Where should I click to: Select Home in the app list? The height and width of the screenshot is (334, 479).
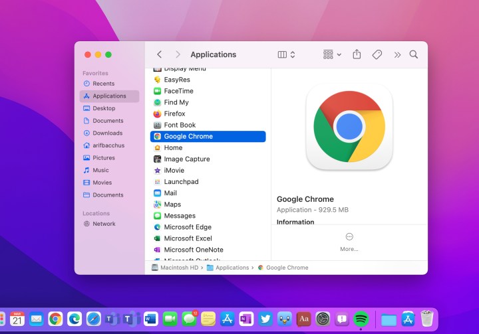[x=208, y=147]
